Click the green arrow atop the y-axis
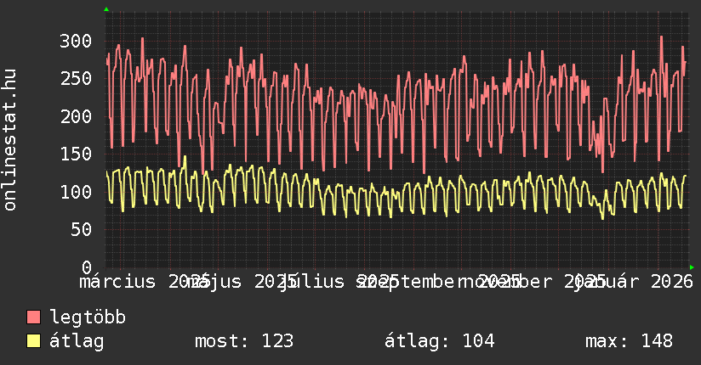701x365 pixels. 105,9
